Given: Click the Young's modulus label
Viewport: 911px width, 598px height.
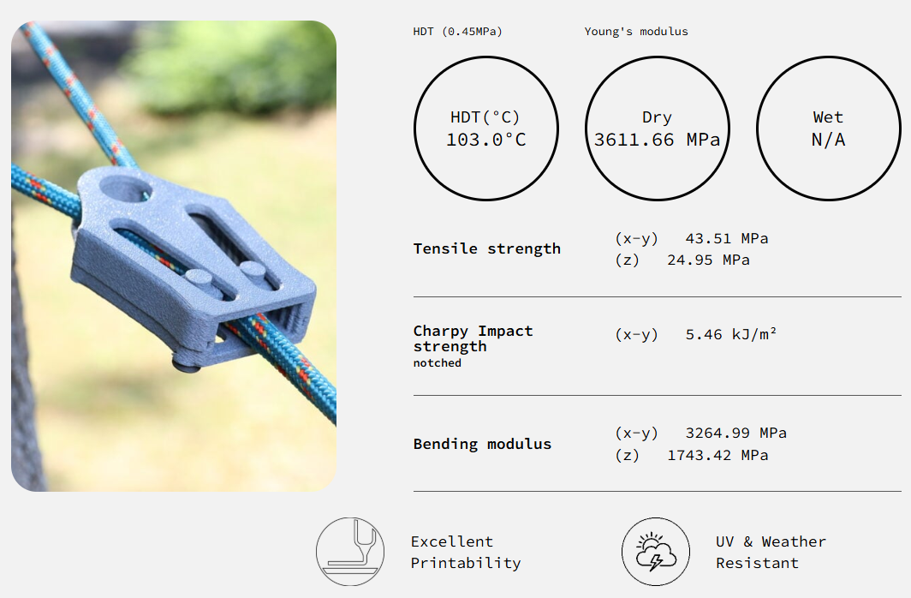Looking at the screenshot, I should coord(636,32).
